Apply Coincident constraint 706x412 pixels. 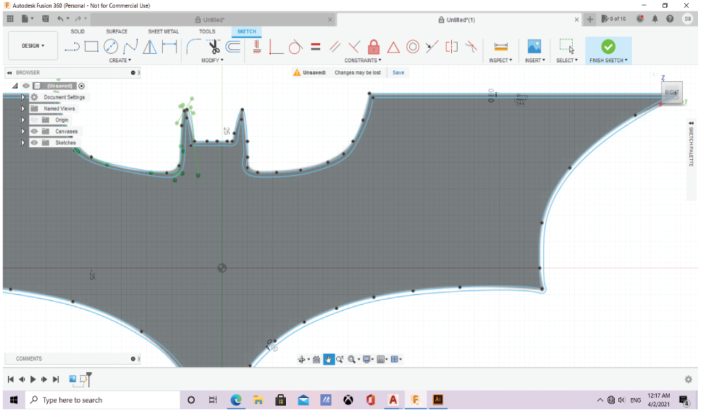(x=276, y=47)
